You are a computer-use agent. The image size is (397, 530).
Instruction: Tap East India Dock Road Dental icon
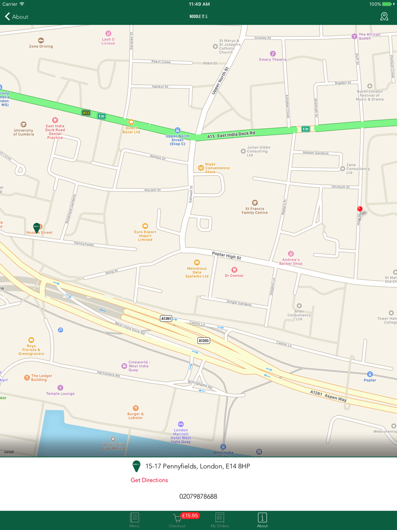(55, 120)
